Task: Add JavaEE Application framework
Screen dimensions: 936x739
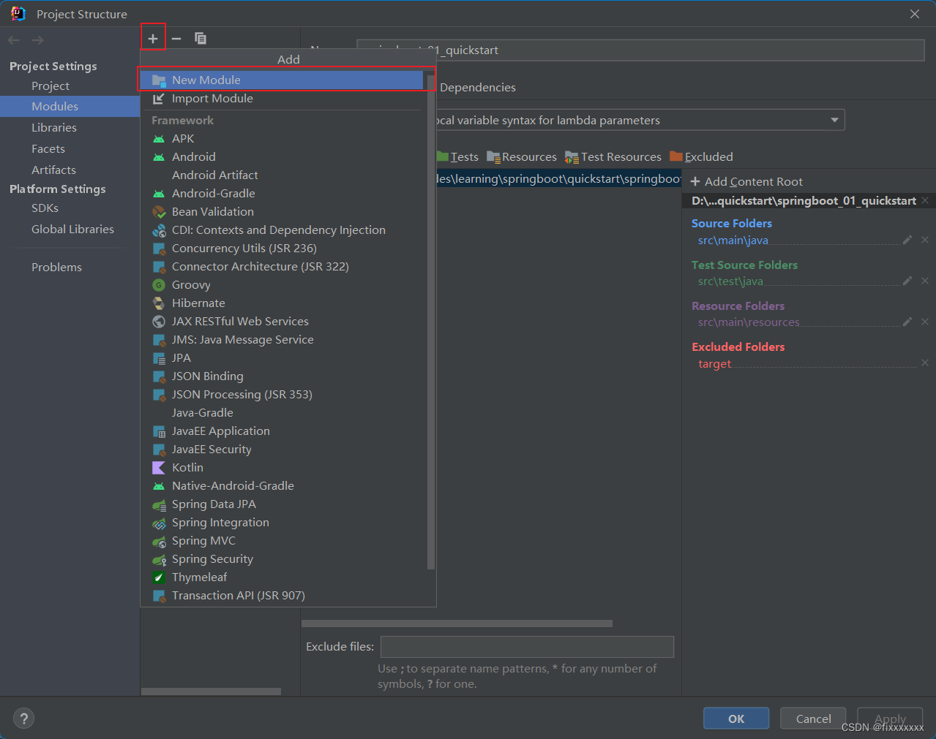Action: [282, 431]
